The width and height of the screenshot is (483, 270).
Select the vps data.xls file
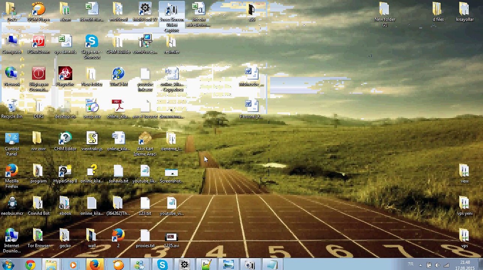[65, 44]
